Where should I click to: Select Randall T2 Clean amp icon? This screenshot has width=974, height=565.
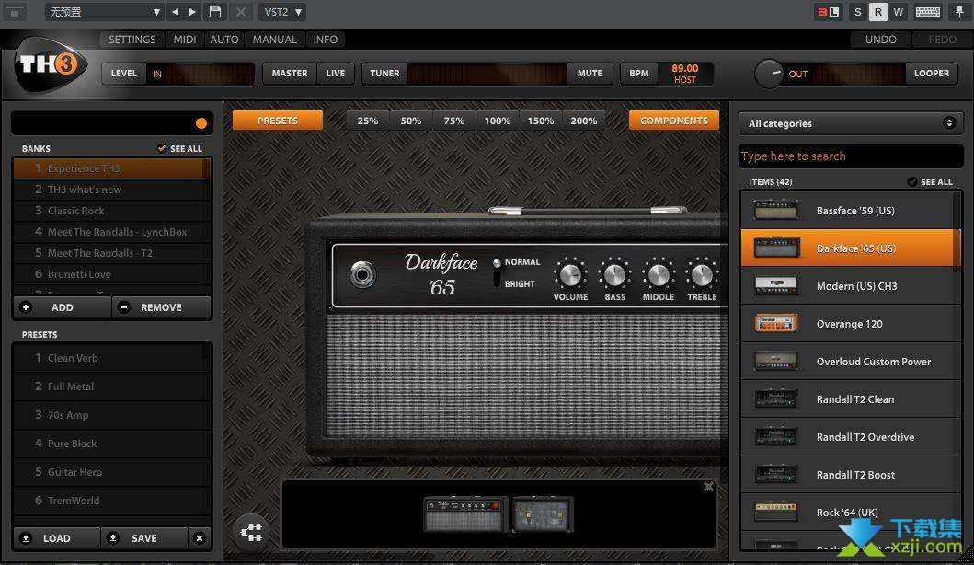coord(776,399)
